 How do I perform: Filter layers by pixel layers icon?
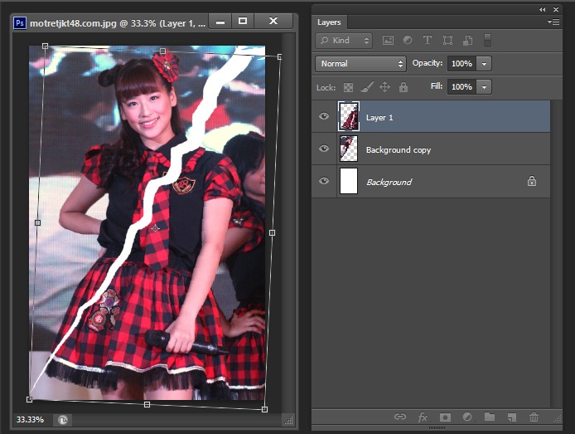pos(388,41)
